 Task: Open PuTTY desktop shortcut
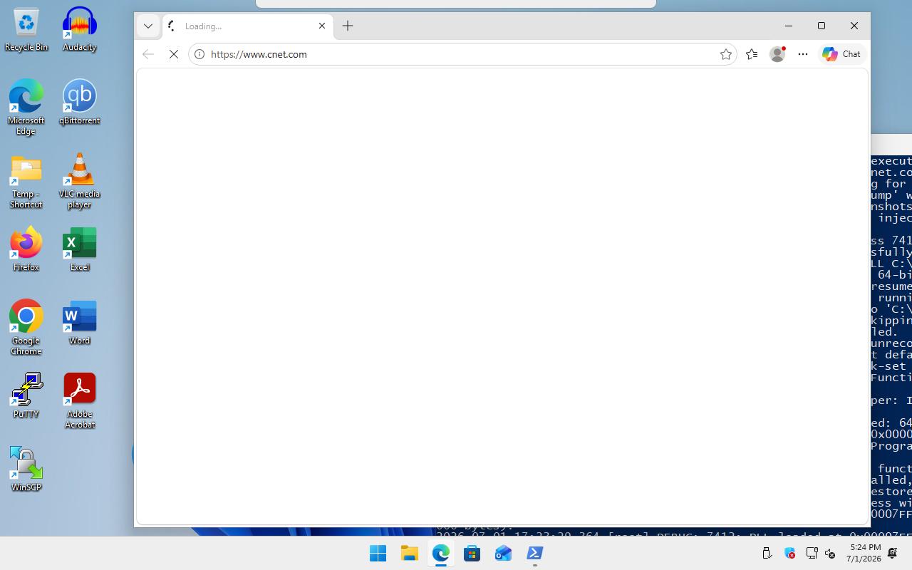tap(26, 396)
